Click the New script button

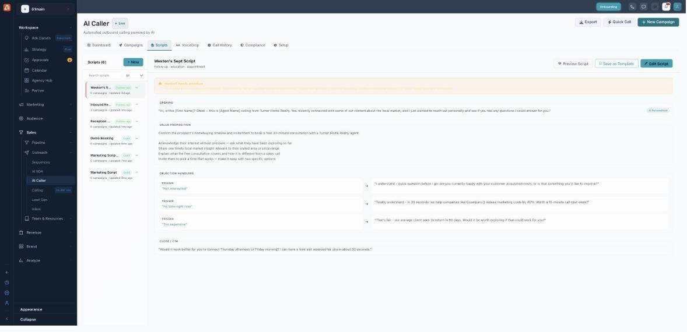(x=133, y=62)
